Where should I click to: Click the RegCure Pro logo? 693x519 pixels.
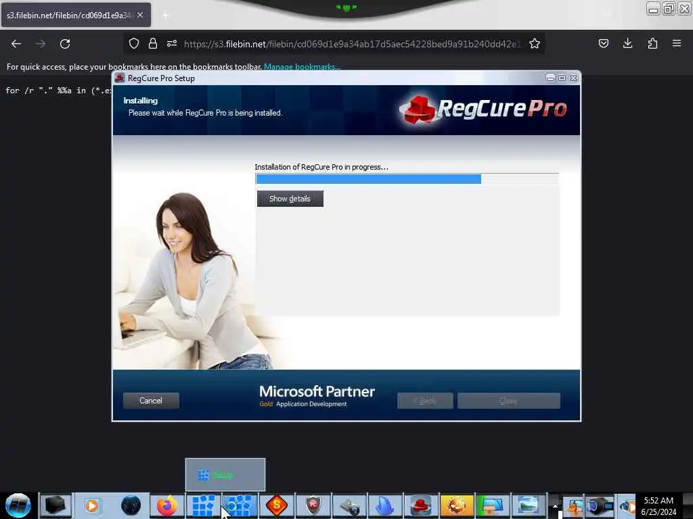pyautogui.click(x=483, y=109)
